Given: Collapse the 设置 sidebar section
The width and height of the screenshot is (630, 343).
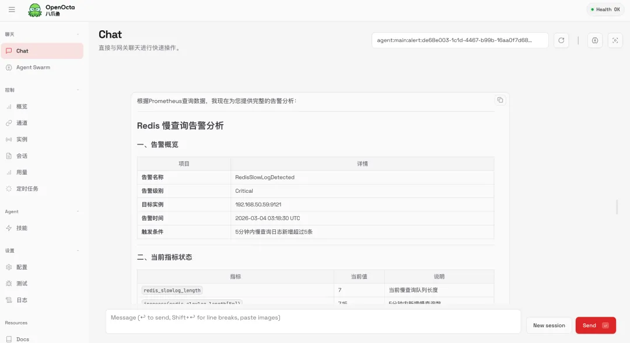Looking at the screenshot, I should [78, 251].
